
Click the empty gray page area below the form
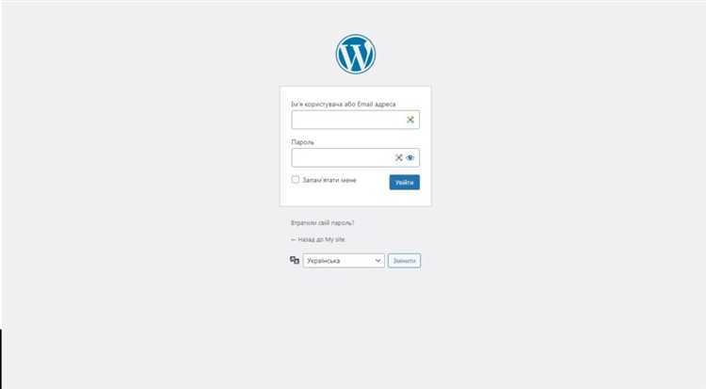click(x=355, y=329)
